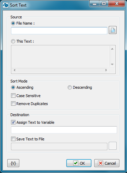This screenshot has width=127, height=173.
Task: Enable Save Text to File checkbox
Action: 13,139
